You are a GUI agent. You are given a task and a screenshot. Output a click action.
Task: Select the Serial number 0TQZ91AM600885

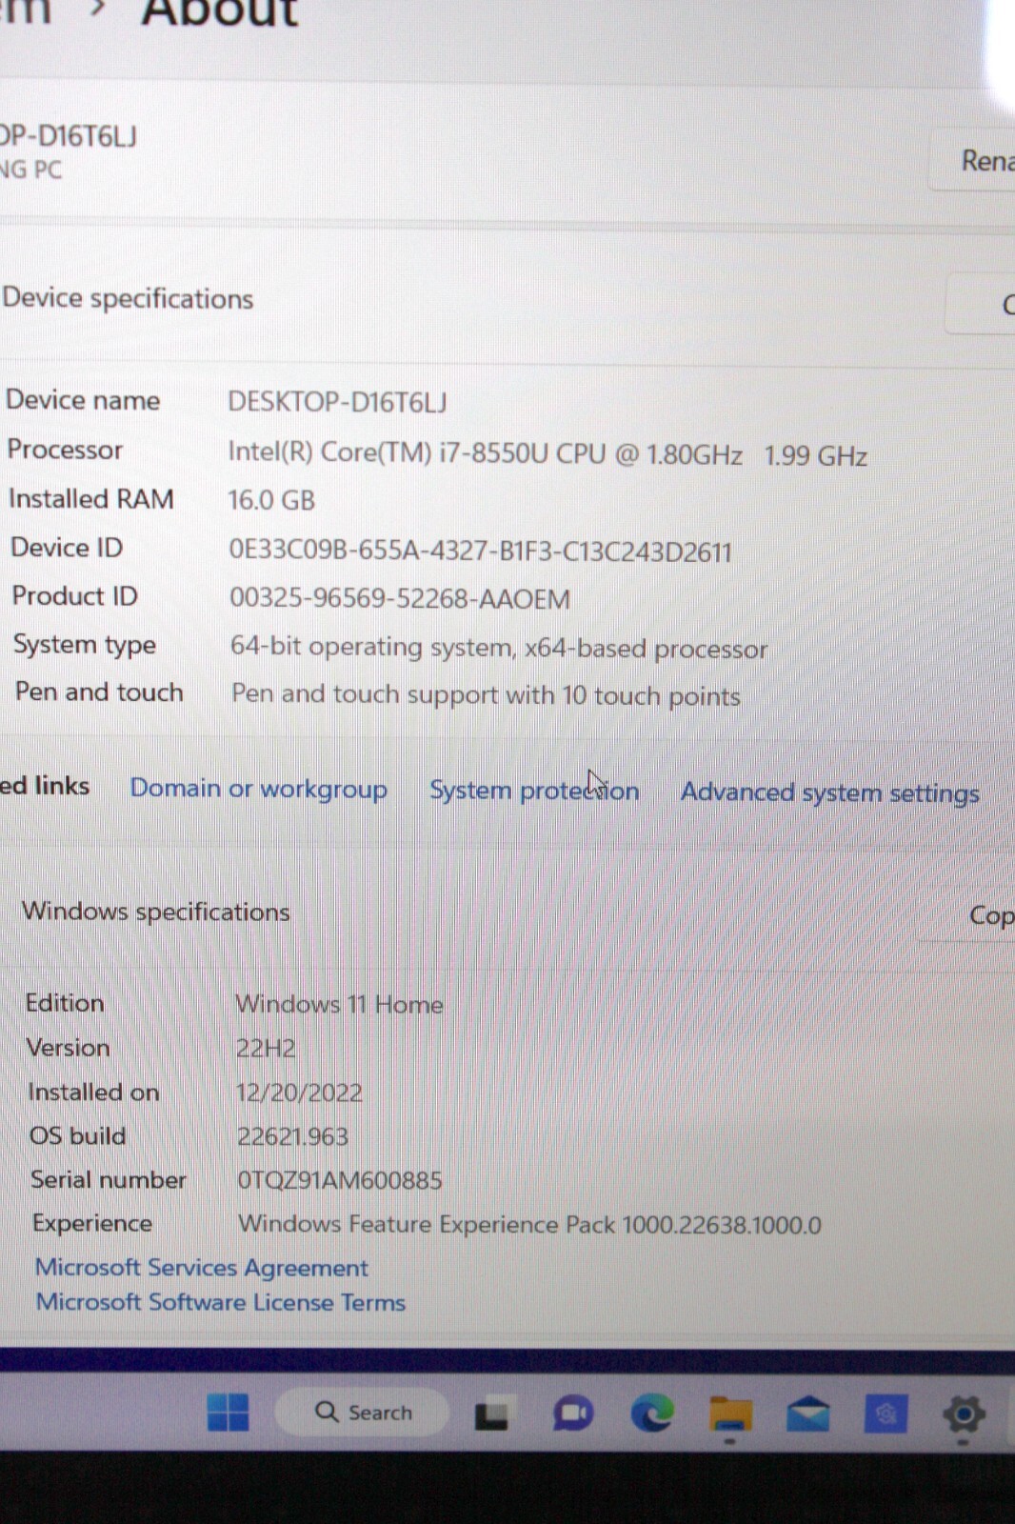point(340,1180)
